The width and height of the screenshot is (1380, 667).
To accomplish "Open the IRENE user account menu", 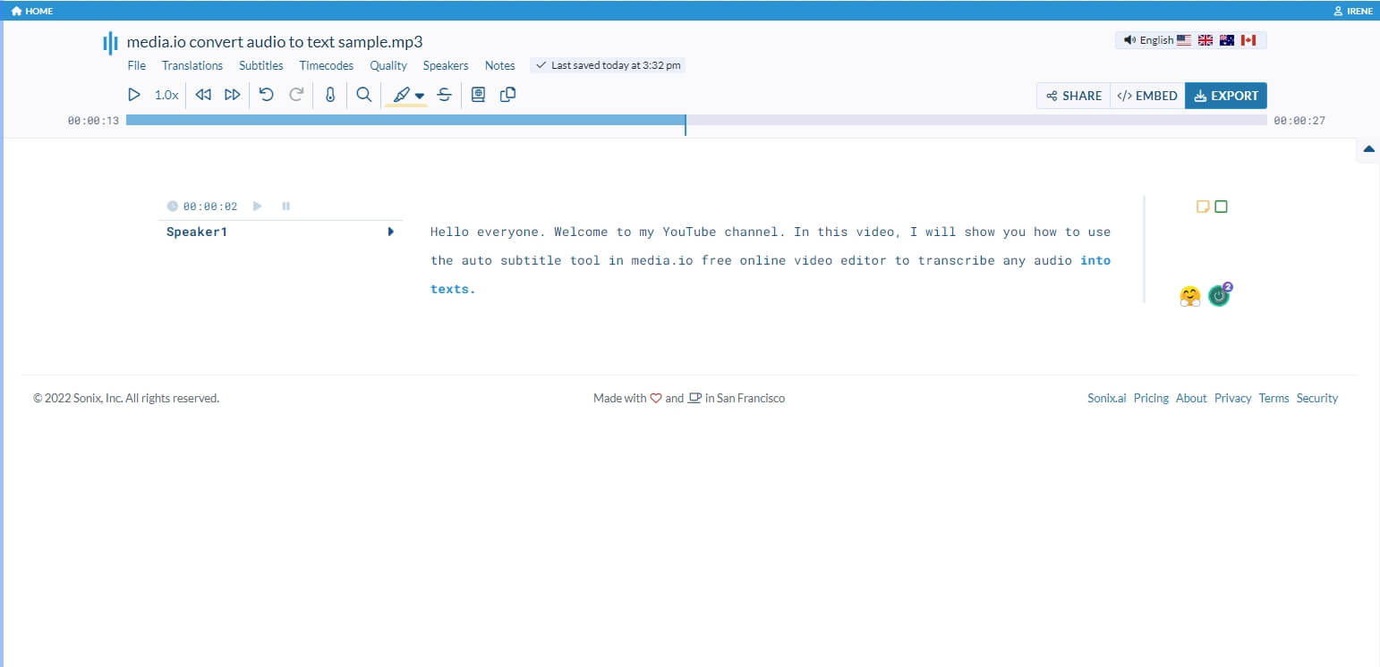I will 1353,11.
